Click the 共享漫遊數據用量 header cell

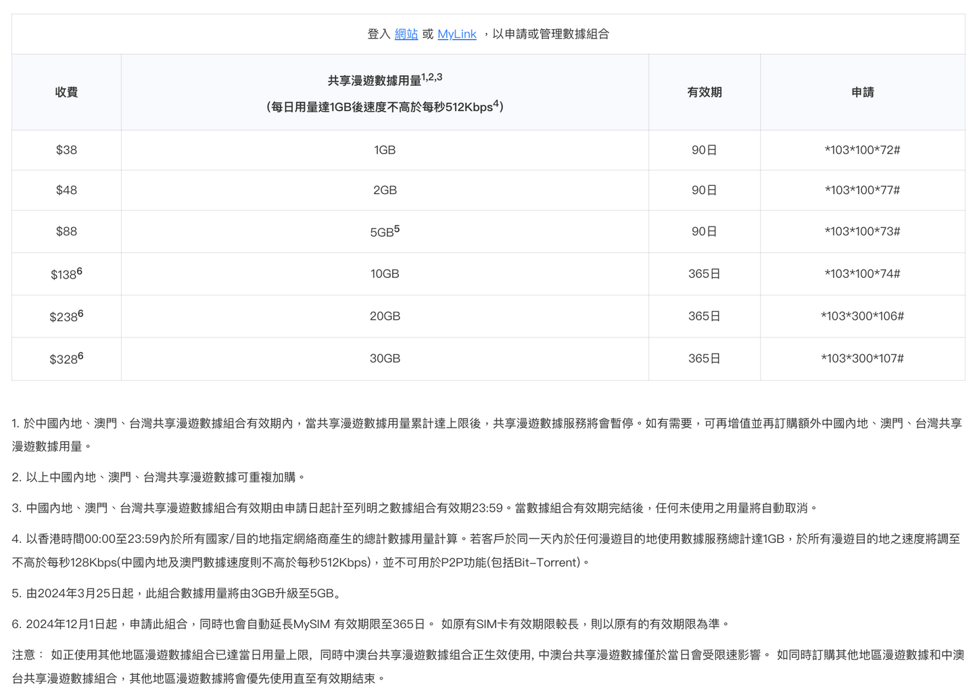(383, 92)
